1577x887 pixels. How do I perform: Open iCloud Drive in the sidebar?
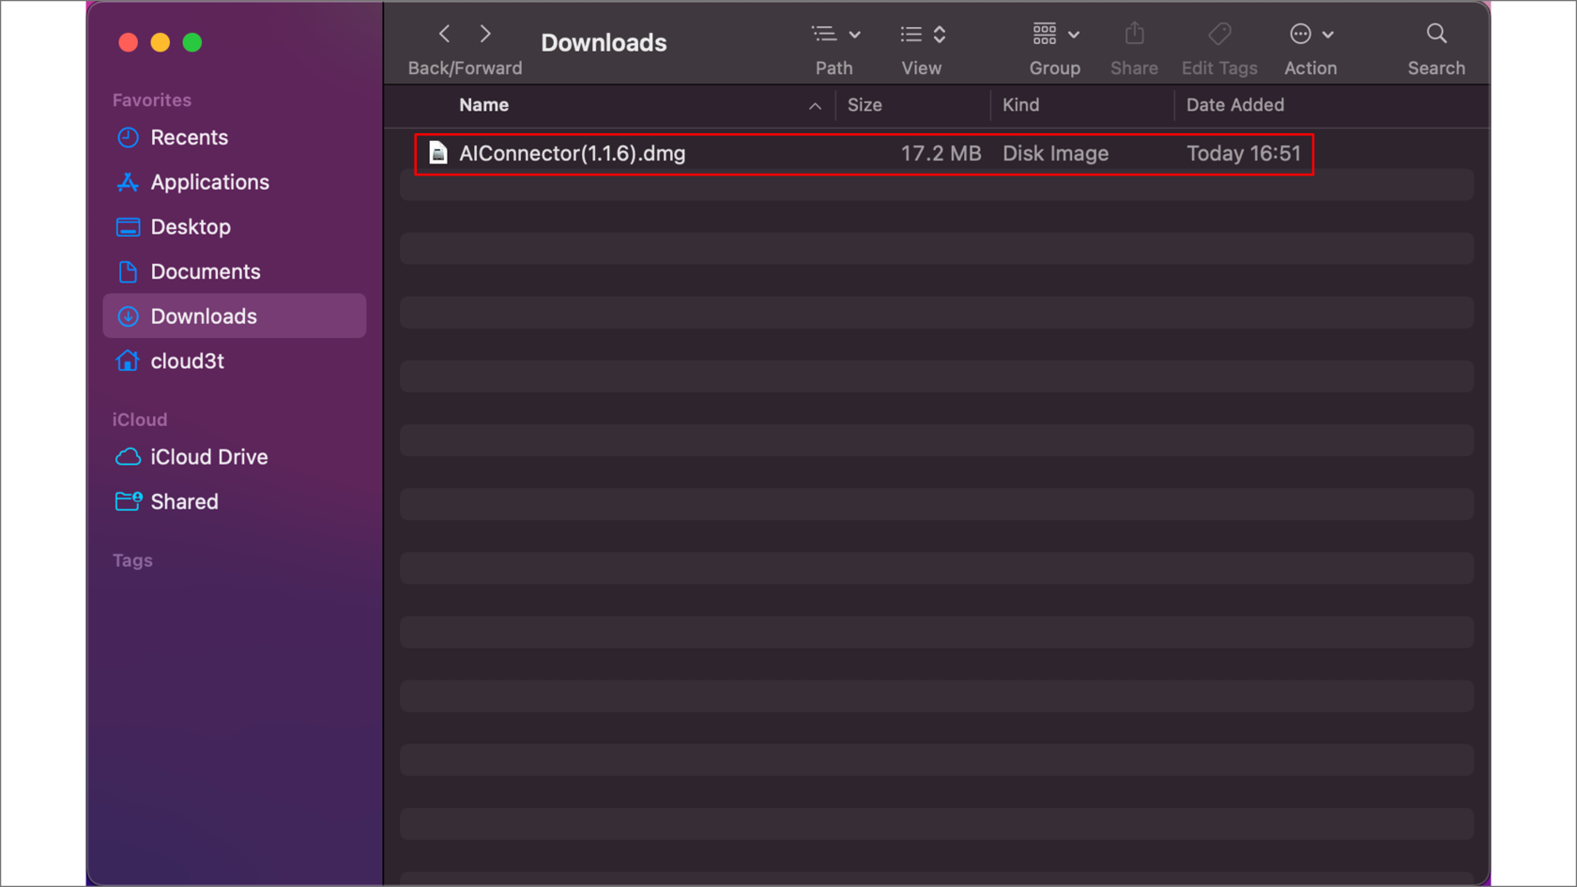(x=208, y=457)
